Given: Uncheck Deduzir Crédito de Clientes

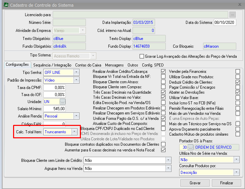Looking at the screenshot, I should [x=238, y=82].
